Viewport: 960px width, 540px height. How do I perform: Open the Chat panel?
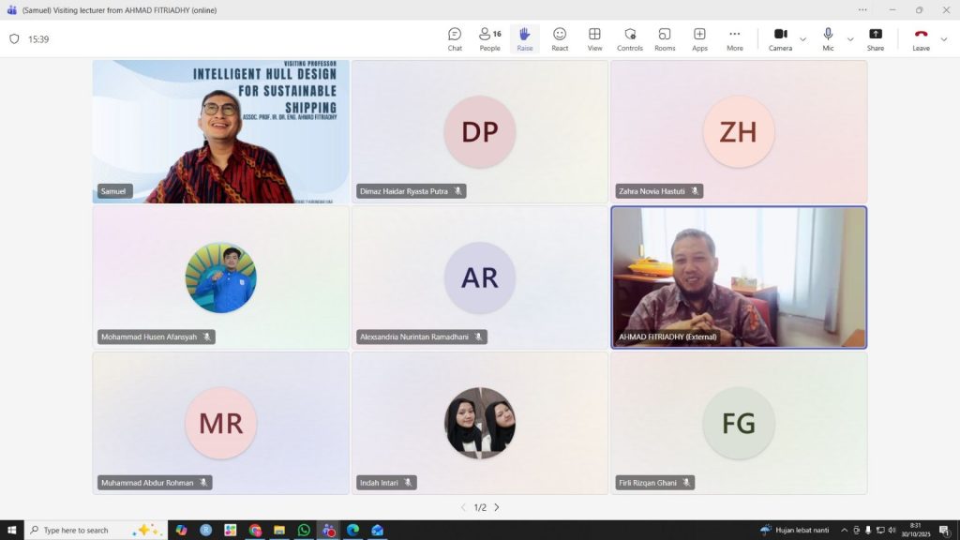click(455, 38)
